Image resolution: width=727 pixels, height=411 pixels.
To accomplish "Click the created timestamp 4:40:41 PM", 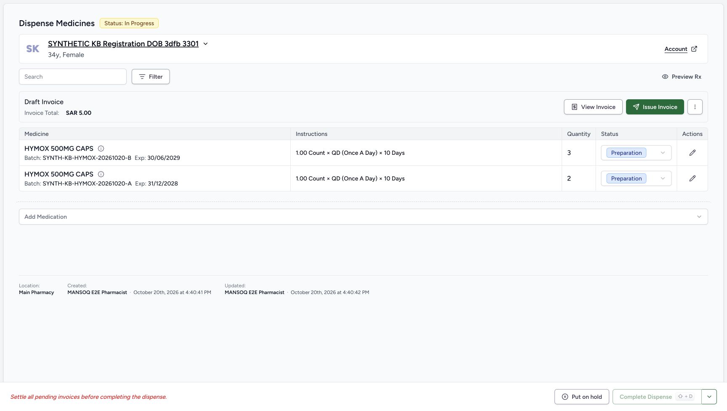I will (x=172, y=292).
